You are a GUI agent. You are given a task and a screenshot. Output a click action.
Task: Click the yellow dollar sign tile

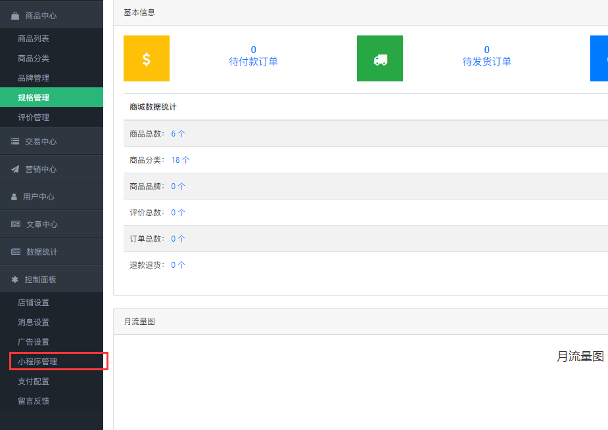pos(147,58)
